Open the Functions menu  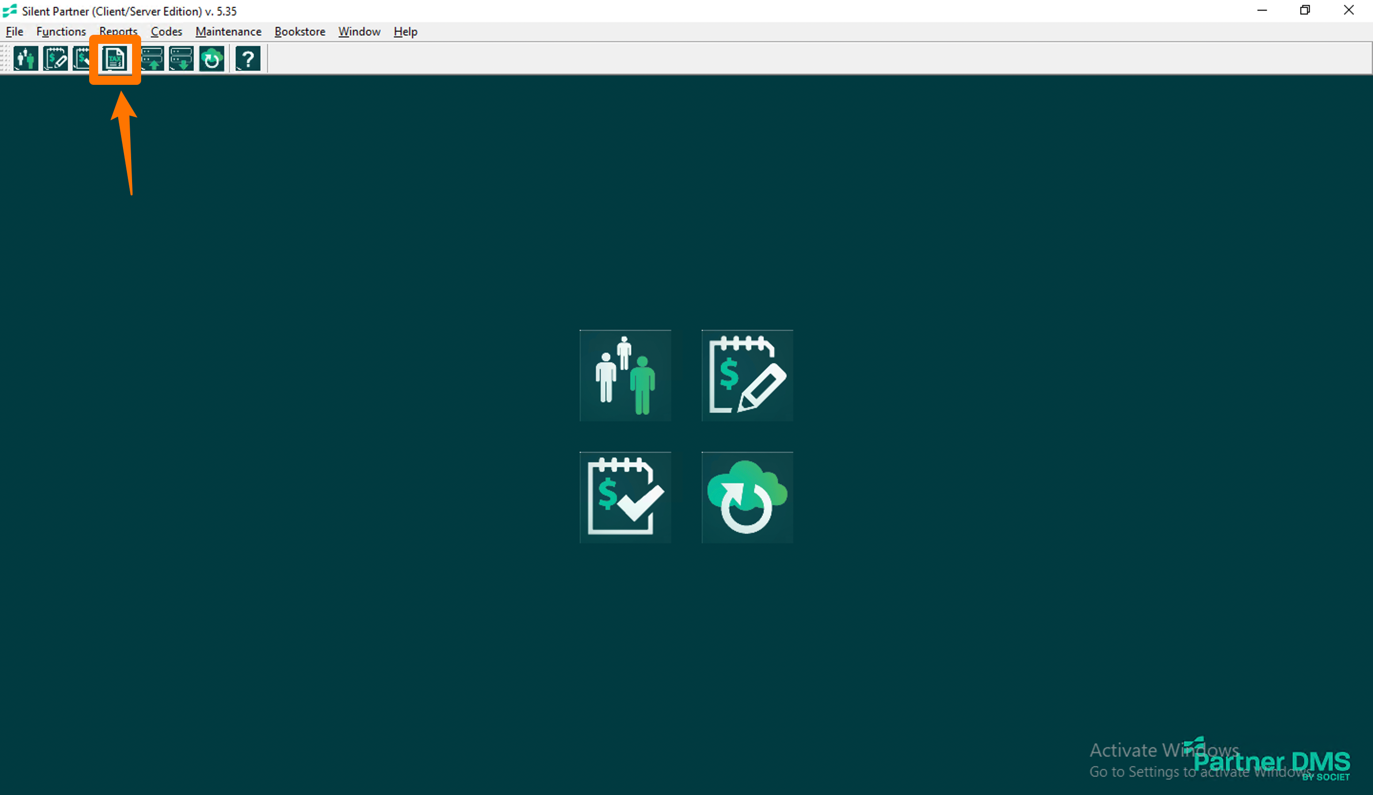(x=61, y=31)
